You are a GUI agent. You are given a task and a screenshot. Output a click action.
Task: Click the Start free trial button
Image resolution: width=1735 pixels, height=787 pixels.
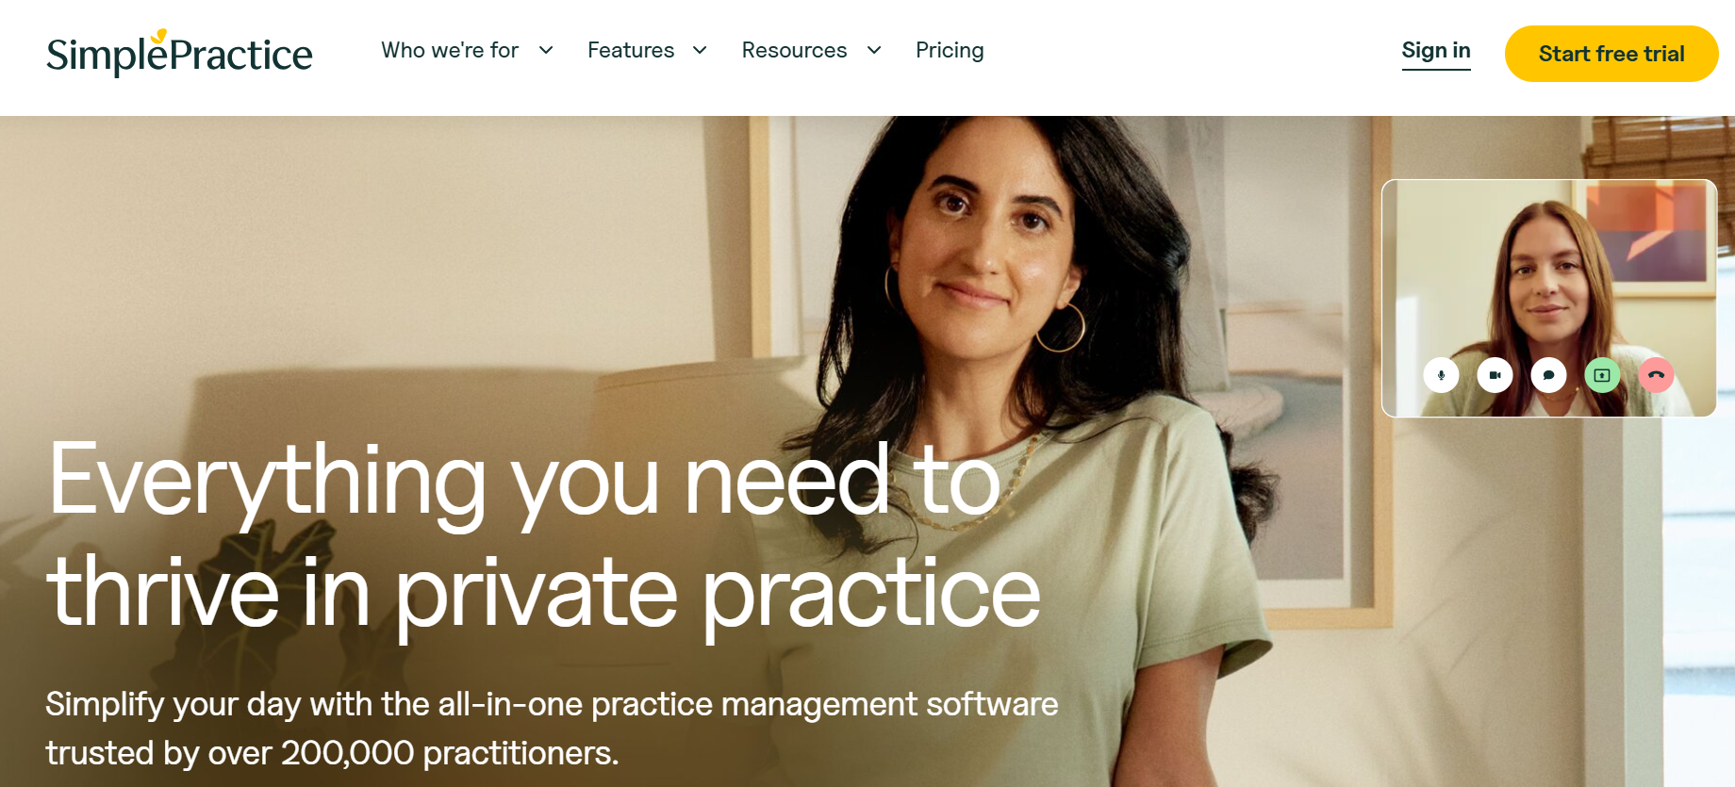1611,54
